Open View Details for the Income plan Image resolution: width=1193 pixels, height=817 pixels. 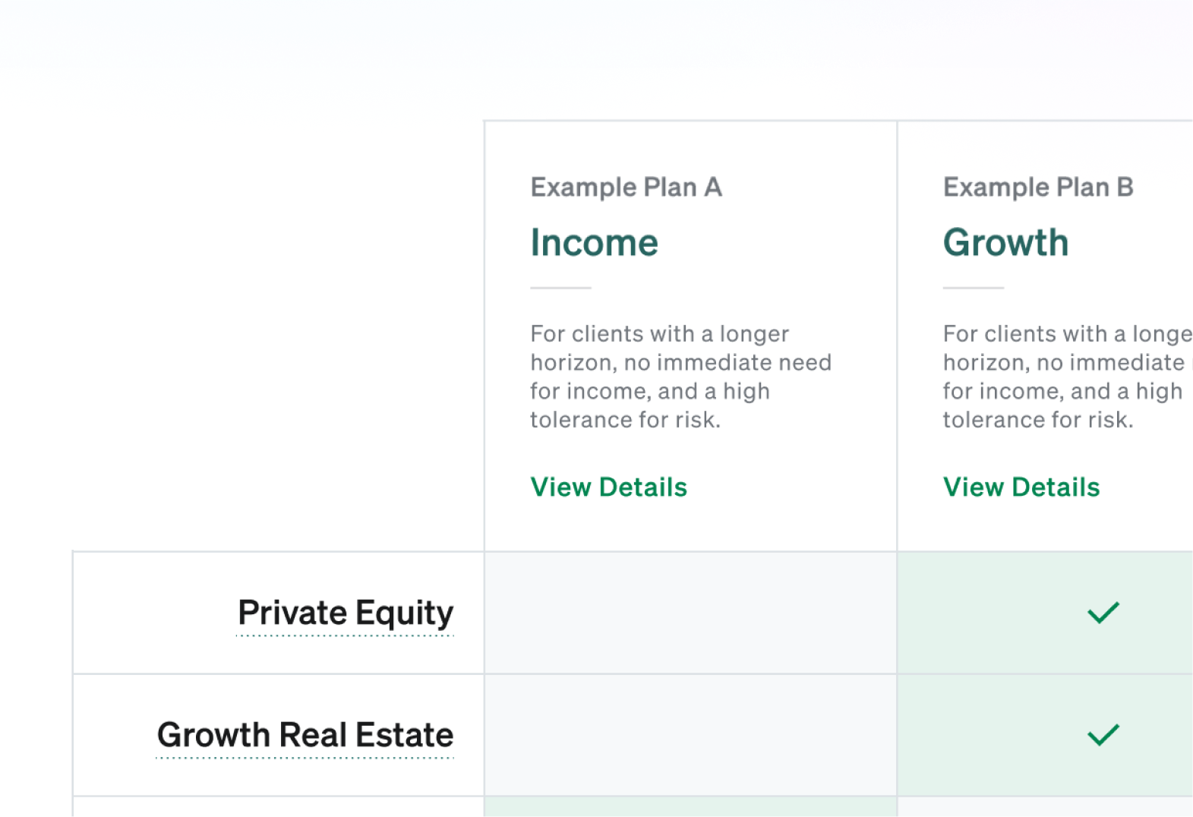(x=608, y=487)
